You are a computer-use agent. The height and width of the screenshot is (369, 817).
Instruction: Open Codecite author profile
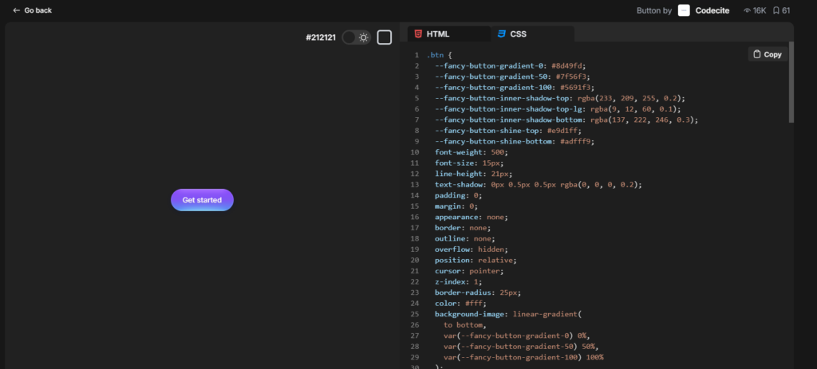tap(712, 10)
